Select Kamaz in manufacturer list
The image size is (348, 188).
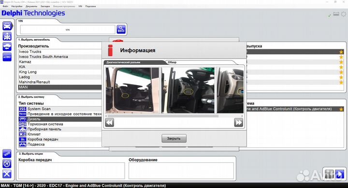(x=60, y=62)
